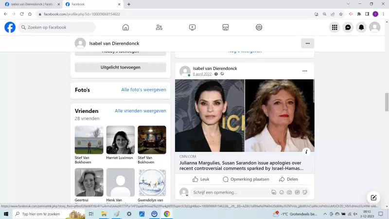Click the Leuk like button
The image size is (389, 219).
(x=201, y=179)
